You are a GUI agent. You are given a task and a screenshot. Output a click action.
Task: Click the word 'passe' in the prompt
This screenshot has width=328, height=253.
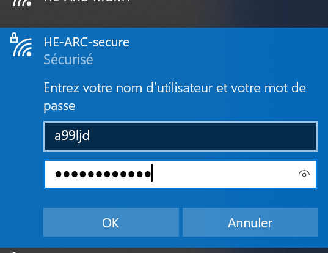click(x=59, y=106)
